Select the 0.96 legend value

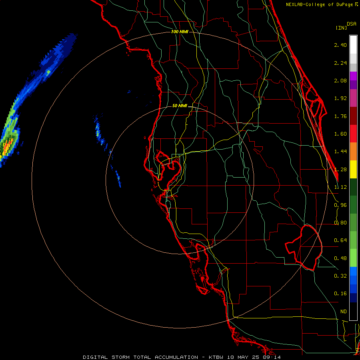pyautogui.click(x=340, y=205)
